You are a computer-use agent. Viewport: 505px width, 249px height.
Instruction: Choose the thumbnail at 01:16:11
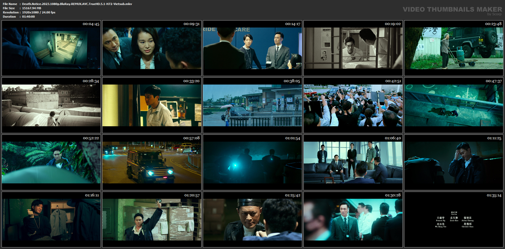click(51, 220)
